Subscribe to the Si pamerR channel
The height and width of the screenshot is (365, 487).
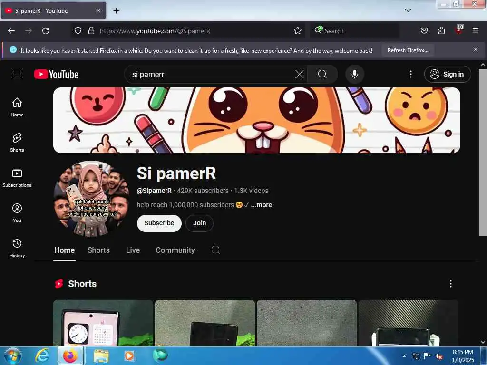[x=159, y=223]
